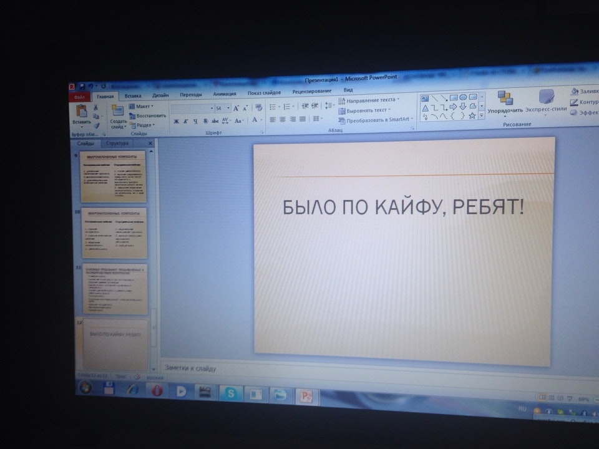Select the star shape in shapes gallery
The width and height of the screenshot is (599, 449).
click(x=472, y=115)
